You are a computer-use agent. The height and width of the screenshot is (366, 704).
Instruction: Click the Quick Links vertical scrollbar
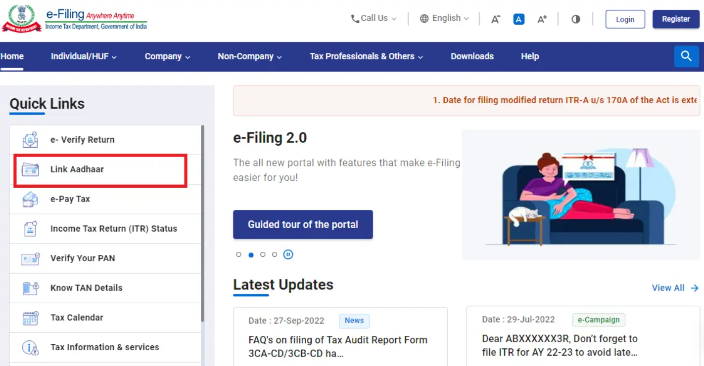click(202, 222)
